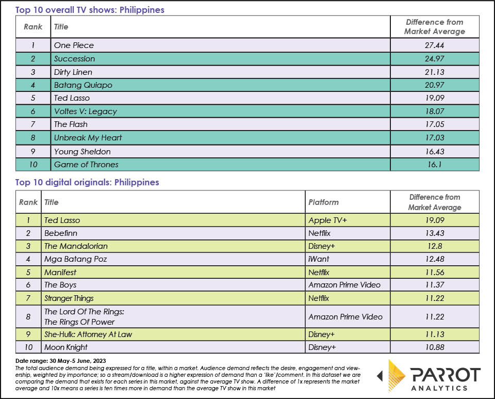Click 'The Lord Of The Rings: The Rings Of Power'
Image resolution: width=495 pixels, height=399 pixels.
84,316
